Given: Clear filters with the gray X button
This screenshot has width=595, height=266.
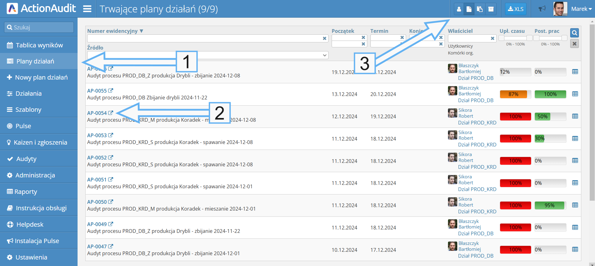Looking at the screenshot, I should pyautogui.click(x=574, y=44).
